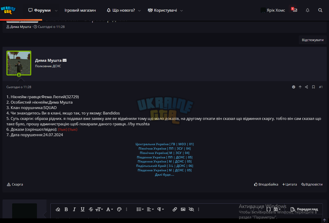The image size is (329, 223).
Task: Click the Полковник ДСНС user title
Action: click(x=48, y=66)
